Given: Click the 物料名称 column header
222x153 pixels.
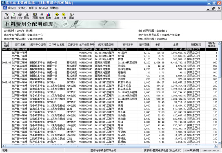Looking at the screenshot, I should [128, 44].
